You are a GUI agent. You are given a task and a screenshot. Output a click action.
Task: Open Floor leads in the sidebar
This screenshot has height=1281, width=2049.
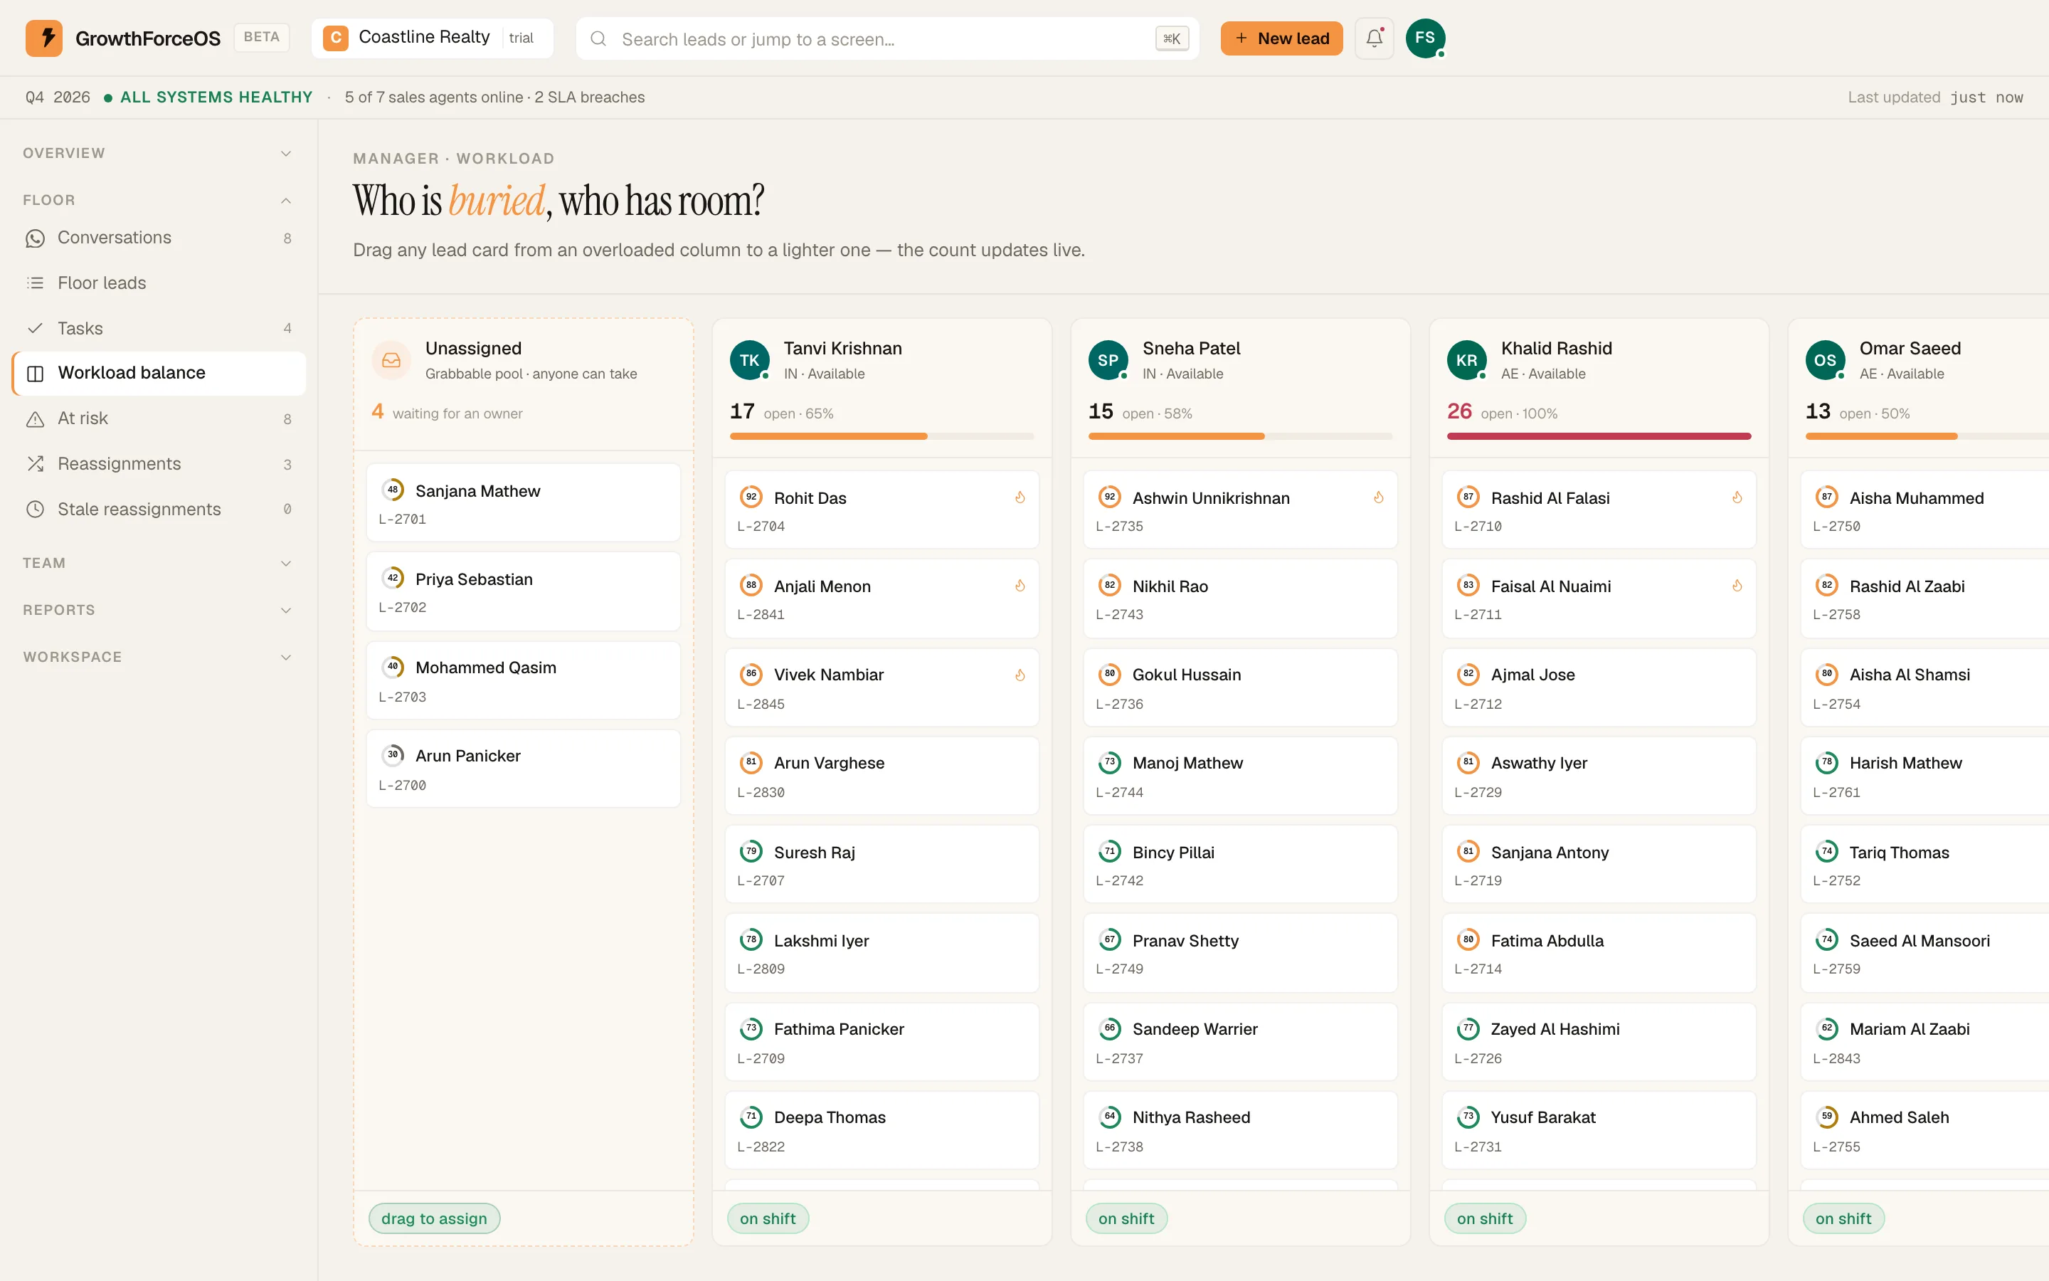point(157,283)
